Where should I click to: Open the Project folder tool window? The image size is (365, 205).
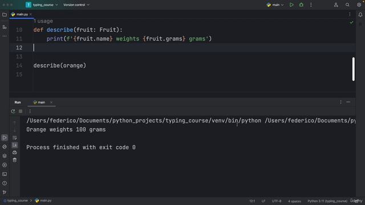point(5,15)
